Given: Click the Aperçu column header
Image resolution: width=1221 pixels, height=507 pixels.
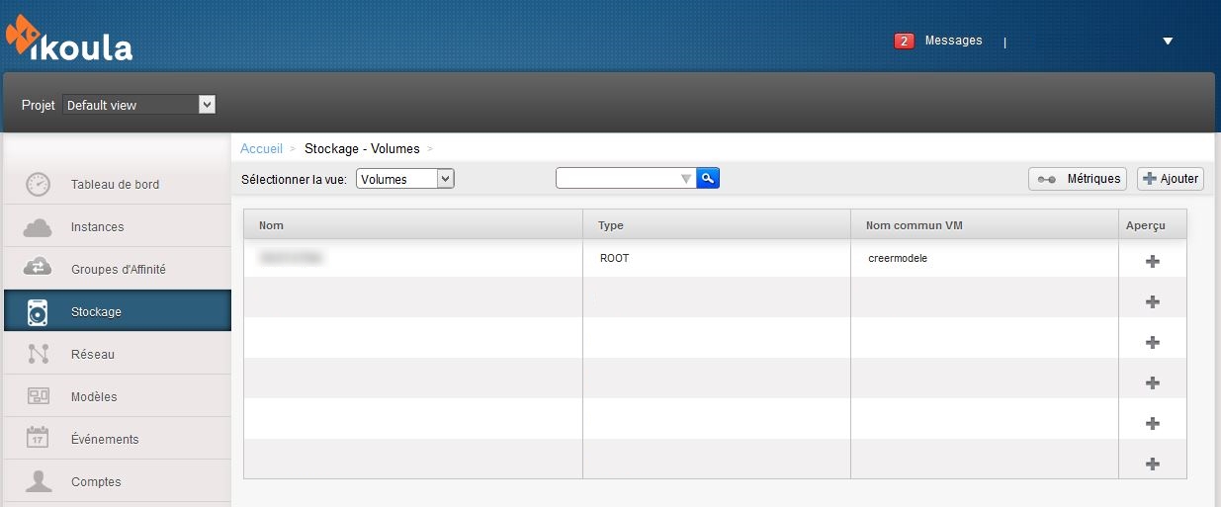Looking at the screenshot, I should pos(1153,225).
